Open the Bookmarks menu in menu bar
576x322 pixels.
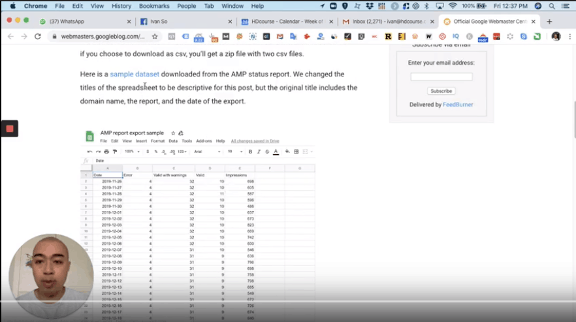[153, 6]
